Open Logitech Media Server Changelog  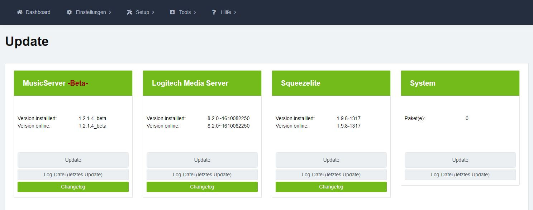point(202,187)
